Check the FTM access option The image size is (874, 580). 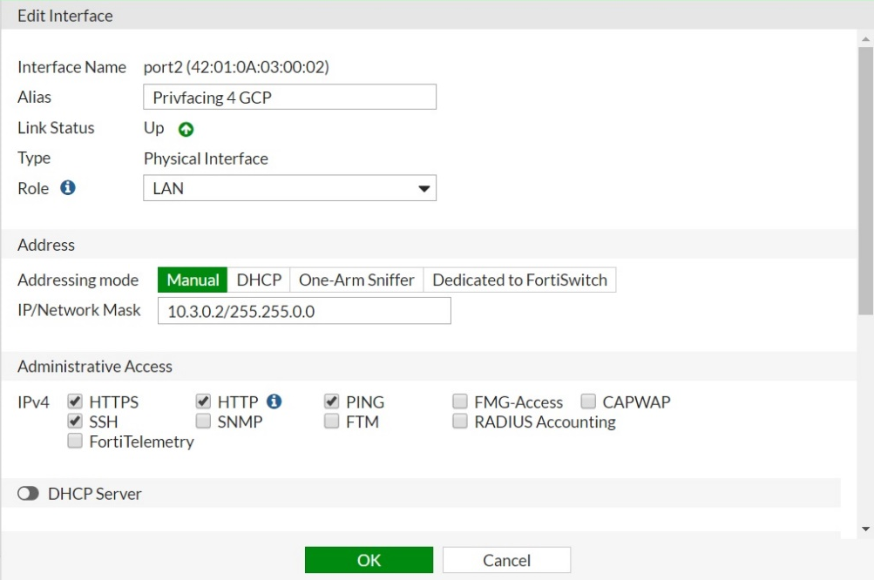pos(331,422)
